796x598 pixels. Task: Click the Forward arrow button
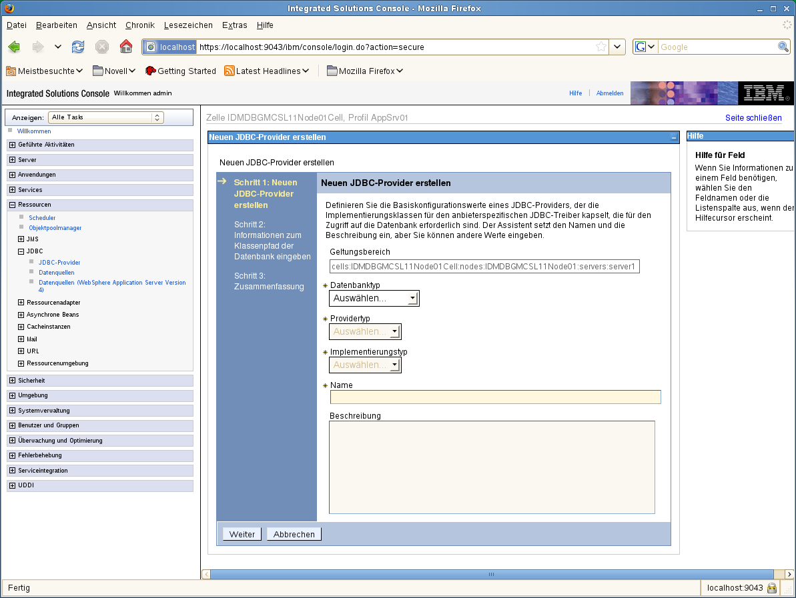[x=38, y=47]
